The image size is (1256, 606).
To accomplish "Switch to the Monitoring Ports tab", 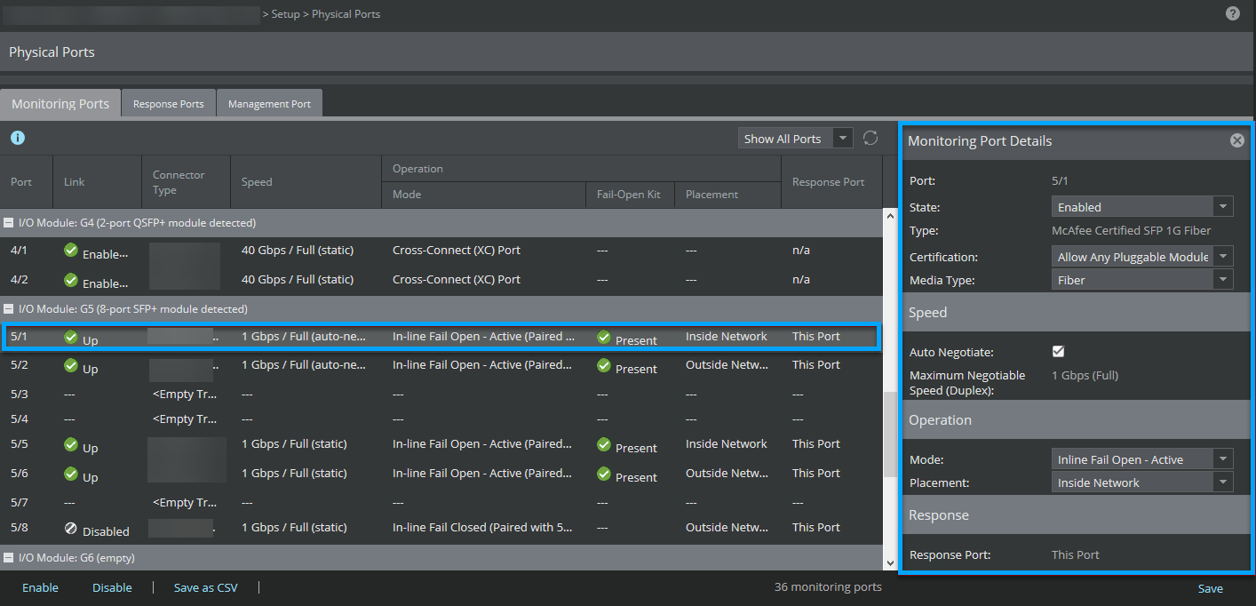I will [60, 103].
